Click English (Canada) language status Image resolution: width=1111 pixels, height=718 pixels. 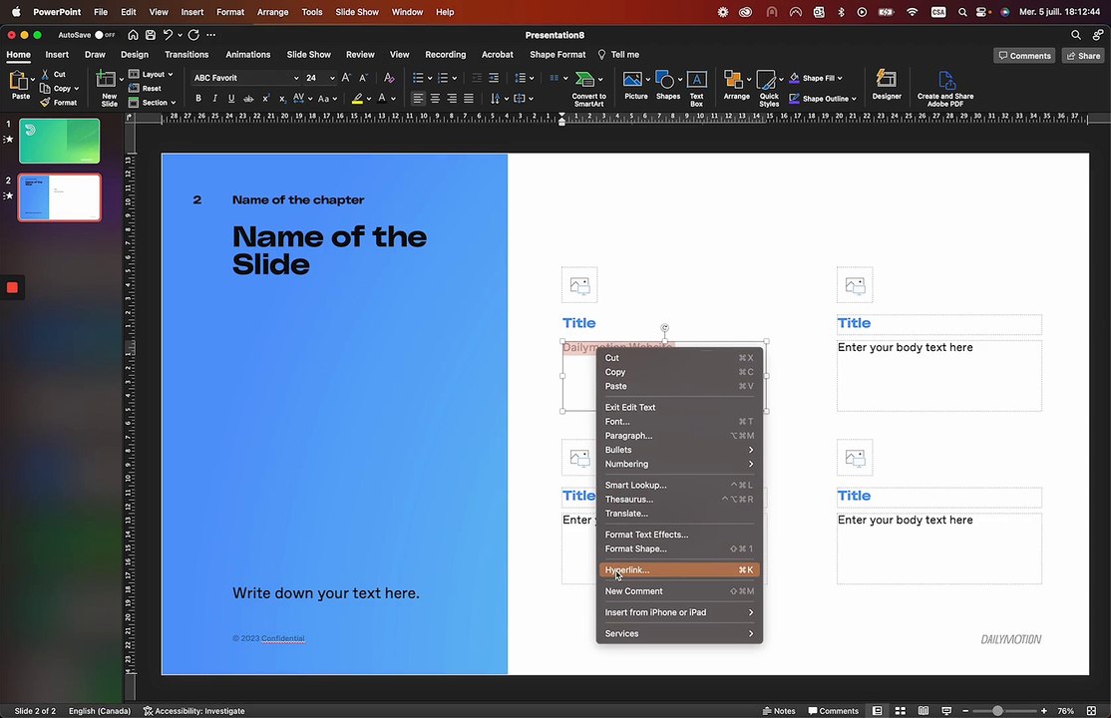99,711
